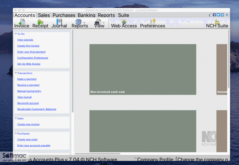Switch to the Purchases tab
This screenshot has width=239, height=165.
pos(64,15)
